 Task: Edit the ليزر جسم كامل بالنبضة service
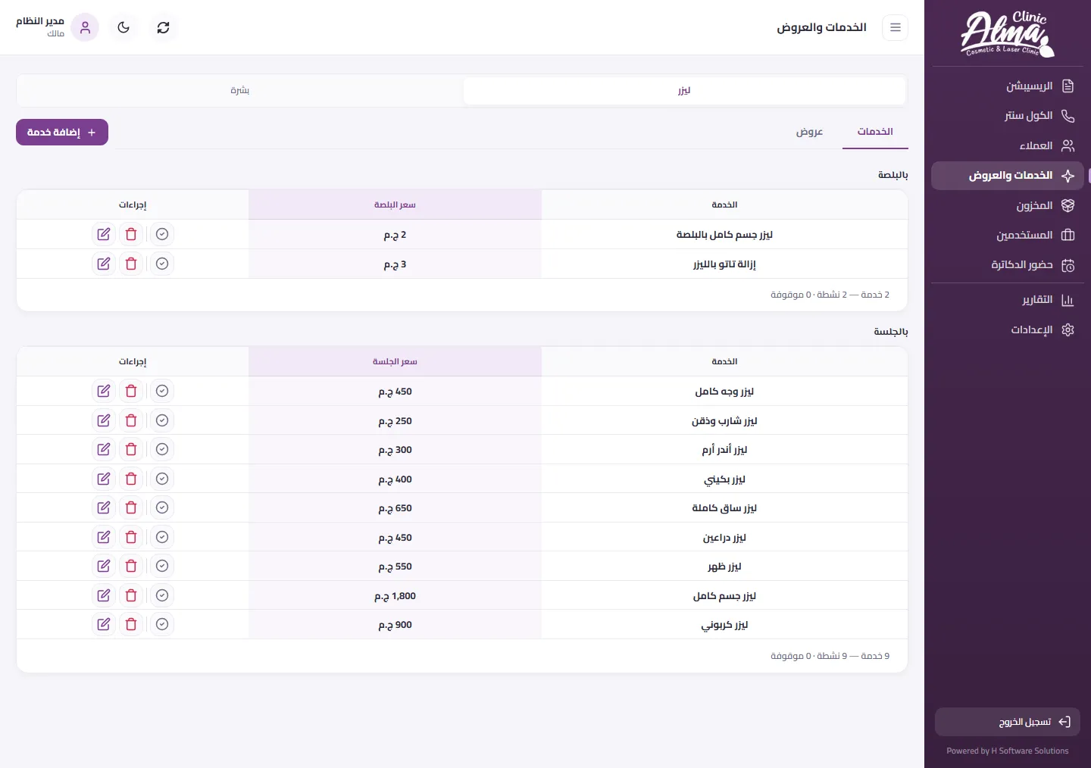104,234
